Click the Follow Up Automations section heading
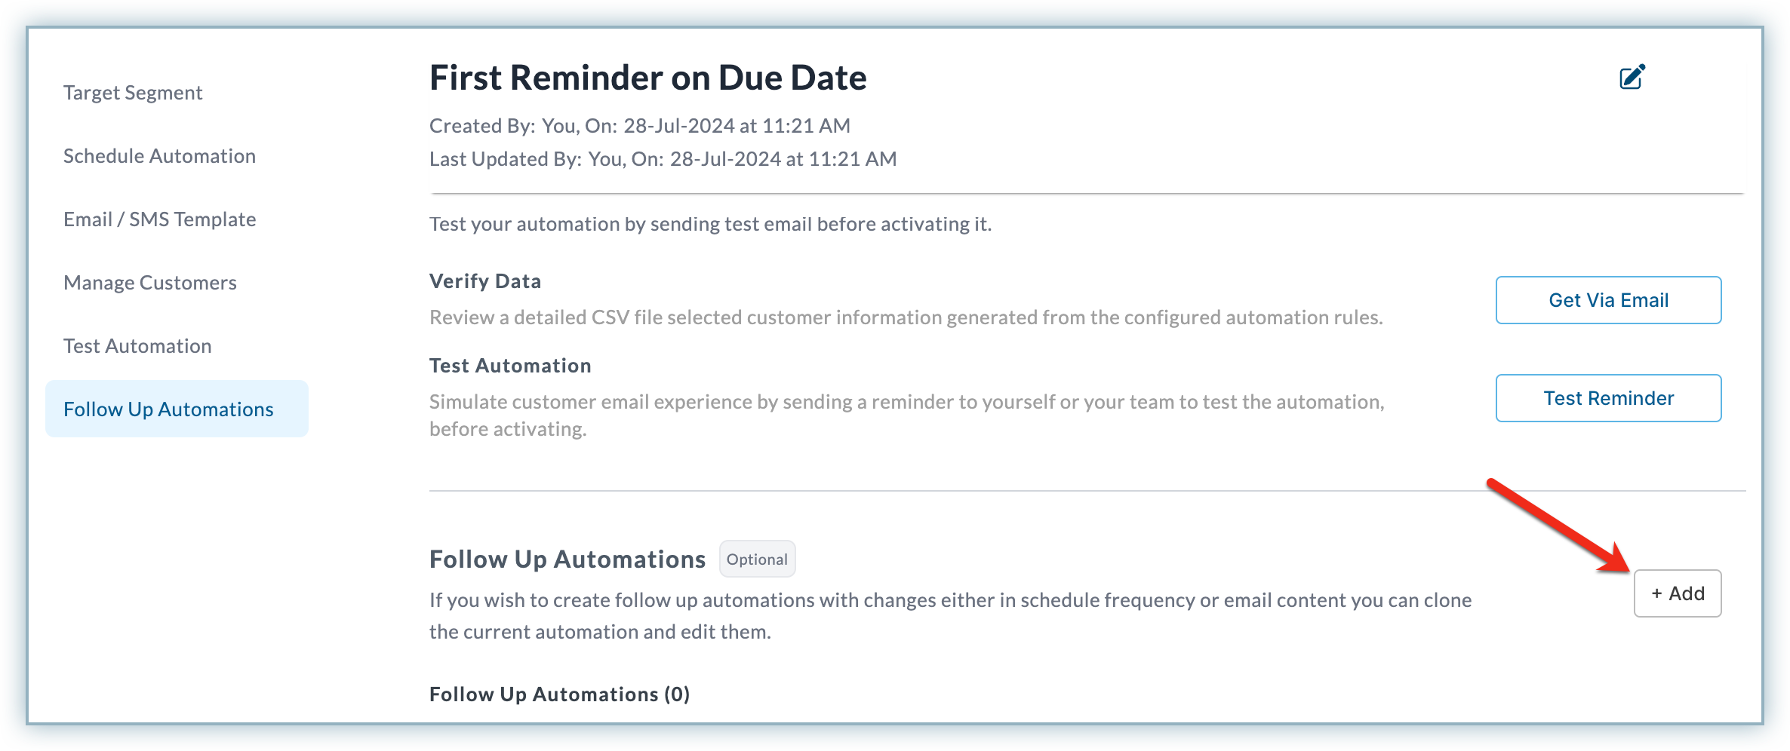1790x751 pixels. coord(567,559)
